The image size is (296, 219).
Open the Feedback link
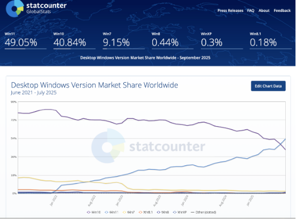282,11
